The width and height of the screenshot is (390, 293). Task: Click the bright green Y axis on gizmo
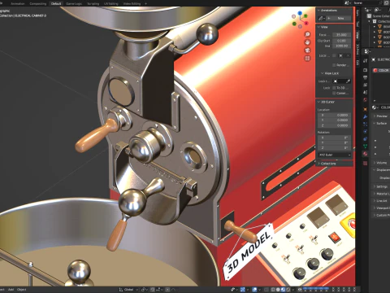click(x=305, y=16)
